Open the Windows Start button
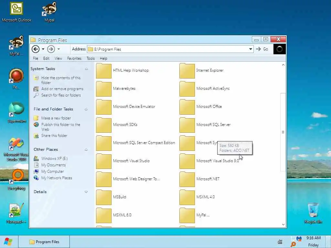This screenshot has height=248, width=331. 8,242
